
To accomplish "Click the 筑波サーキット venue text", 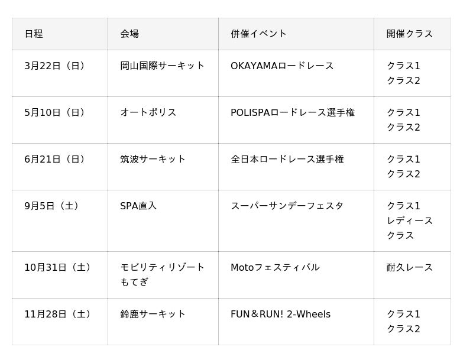I will pyautogui.click(x=153, y=159).
